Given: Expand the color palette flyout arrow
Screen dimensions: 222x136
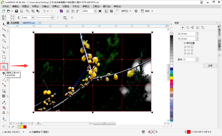Looking at the screenshot, I should click(171, 24).
